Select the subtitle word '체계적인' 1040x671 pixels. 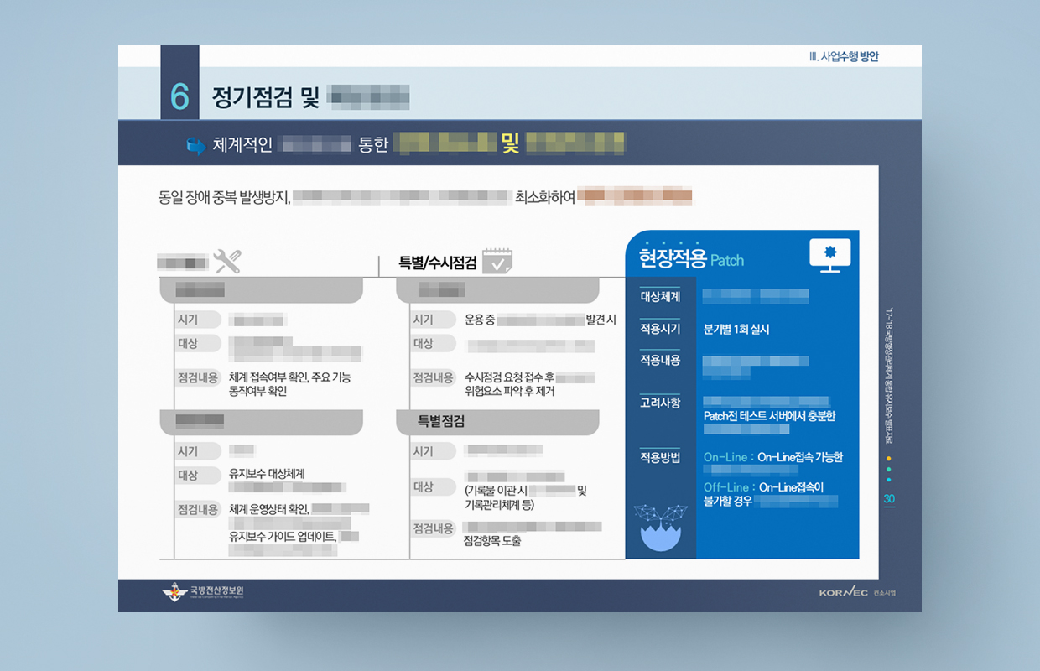[242, 145]
